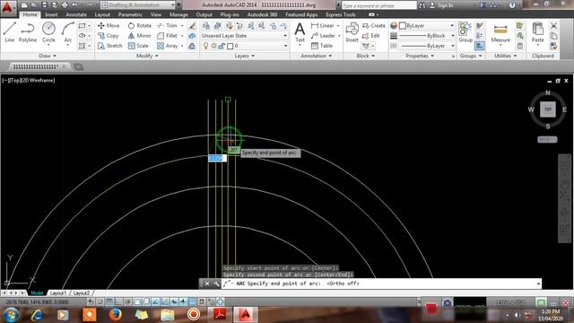574x323 pixels.
Task: Select the Line tool
Action: pyautogui.click(x=10, y=32)
